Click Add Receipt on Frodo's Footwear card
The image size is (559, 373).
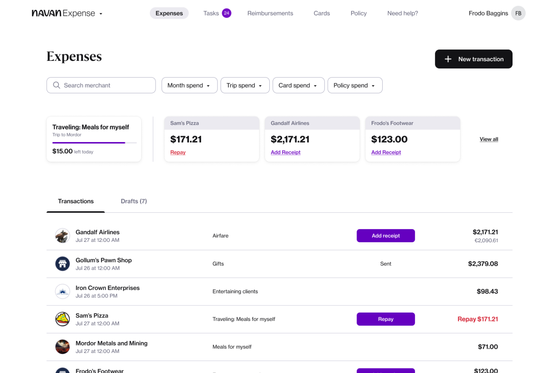click(386, 152)
